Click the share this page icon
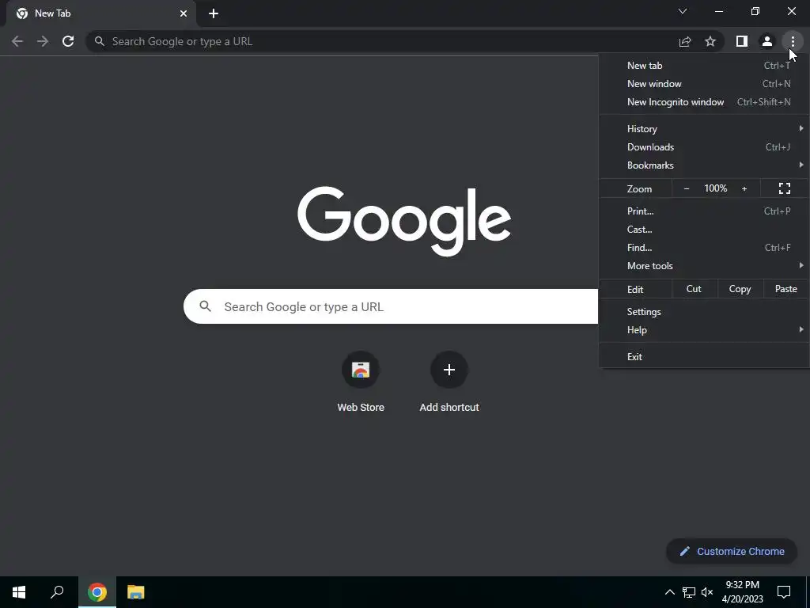810x608 pixels. pyautogui.click(x=685, y=41)
